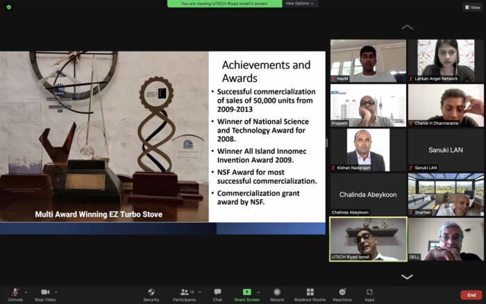Open the Security options
Image resolution: width=486 pixels, height=304 pixels.
[x=151, y=293]
